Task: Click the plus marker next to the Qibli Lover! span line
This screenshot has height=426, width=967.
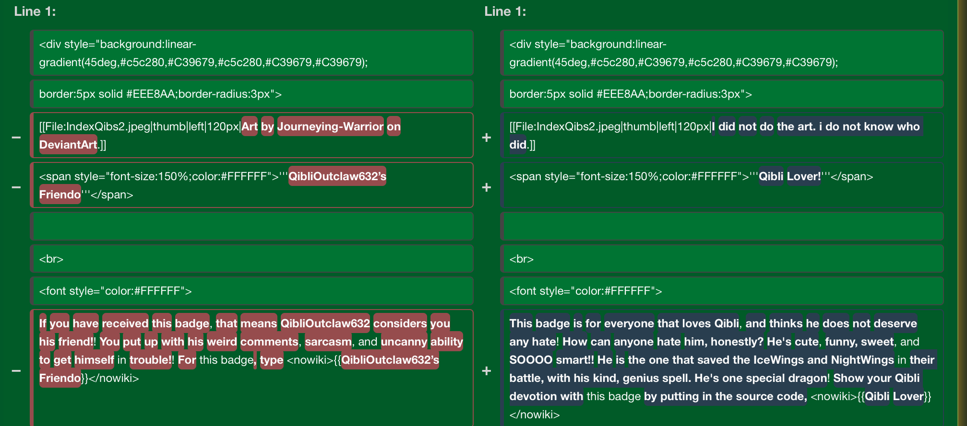Action: 487,187
